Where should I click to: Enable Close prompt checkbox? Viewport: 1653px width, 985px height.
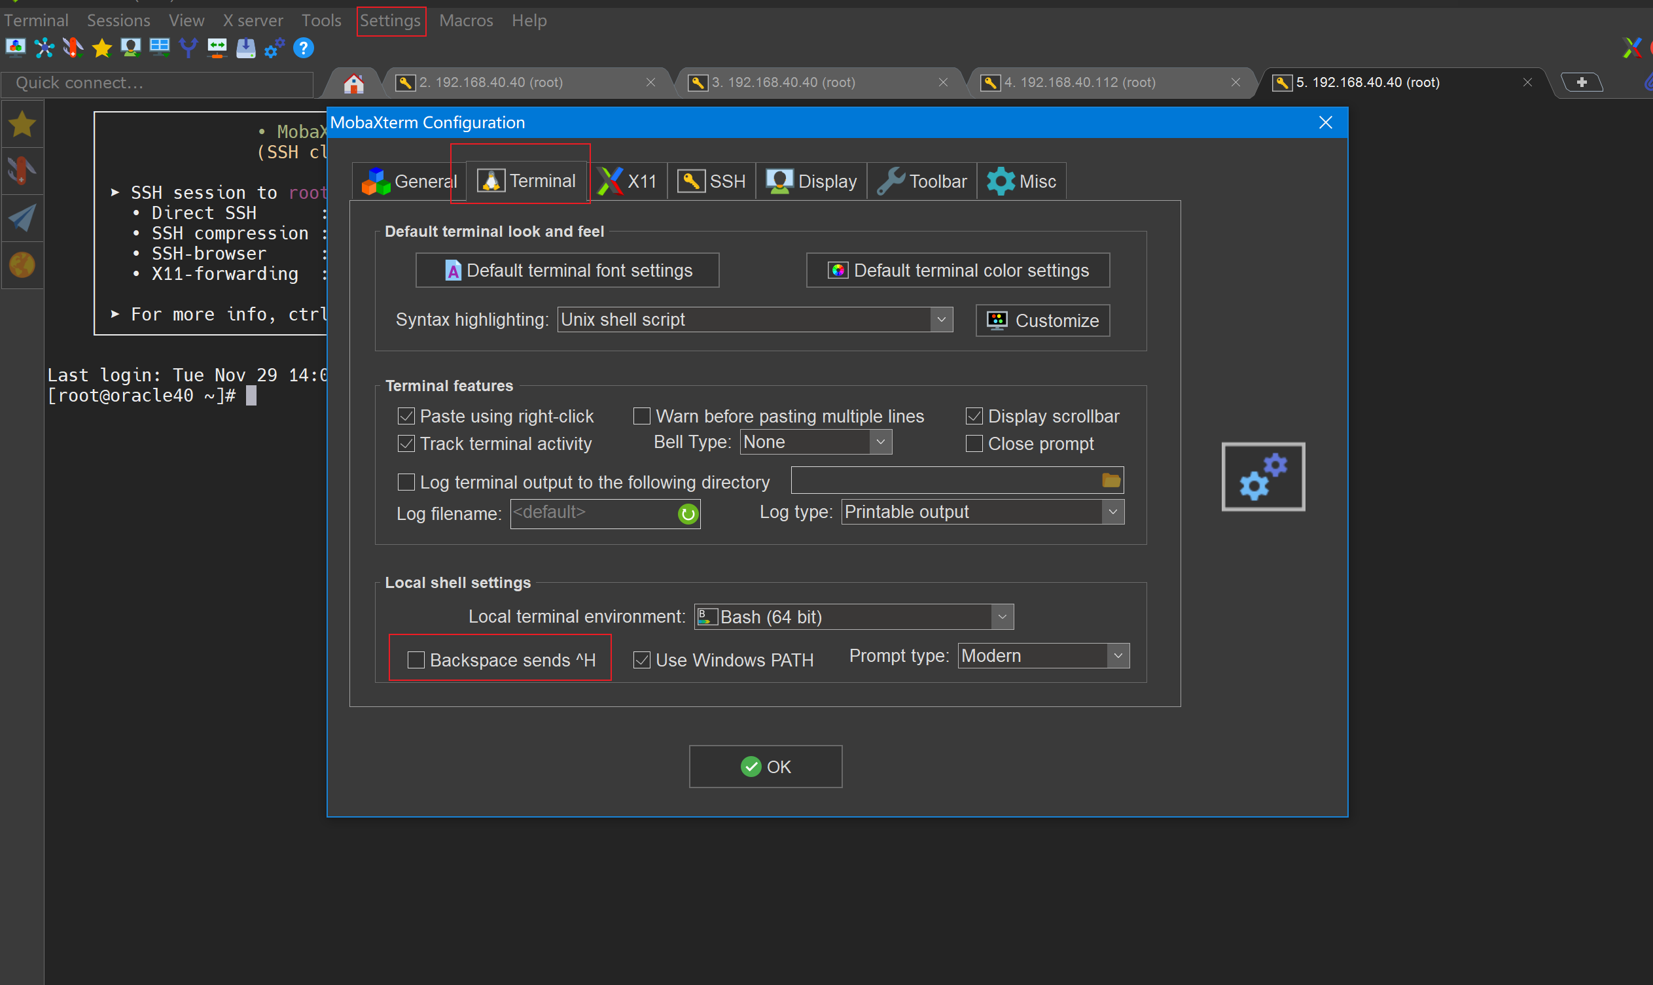tap(974, 443)
